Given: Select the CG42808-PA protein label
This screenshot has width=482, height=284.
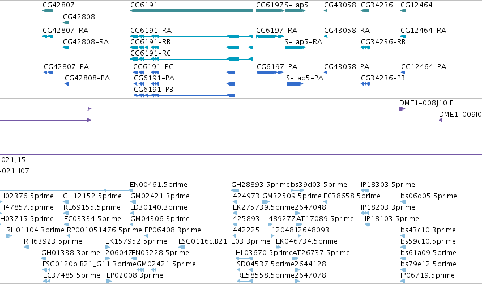Looking at the screenshot, I should point(87,78).
